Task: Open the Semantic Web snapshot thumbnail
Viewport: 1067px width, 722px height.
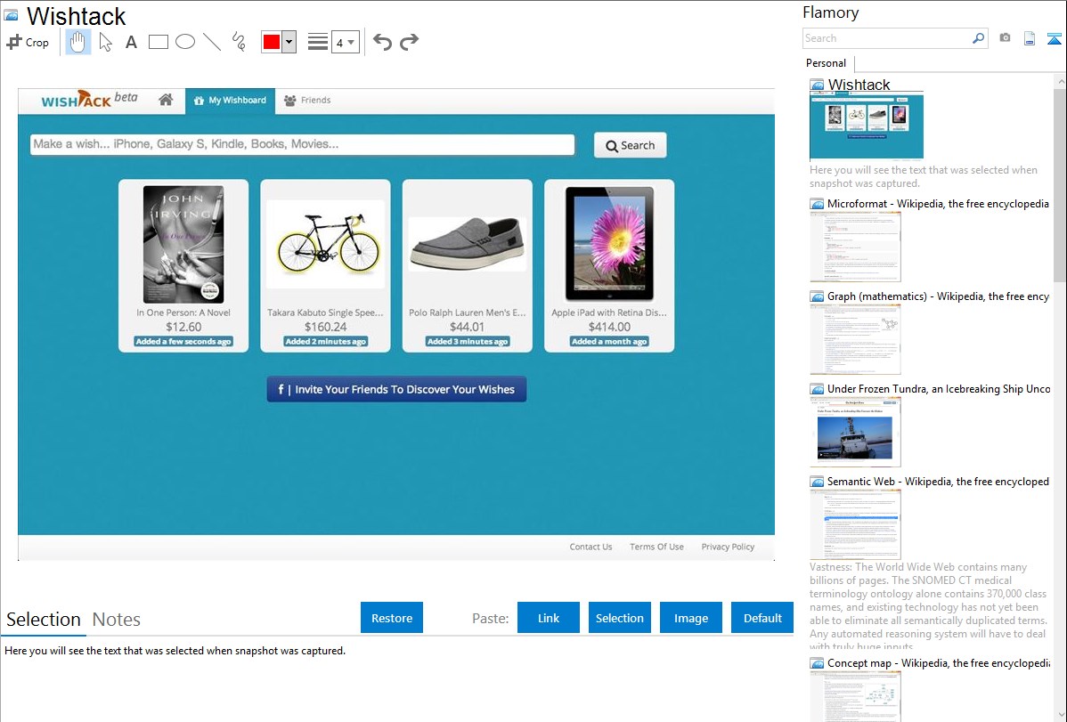Action: point(855,524)
